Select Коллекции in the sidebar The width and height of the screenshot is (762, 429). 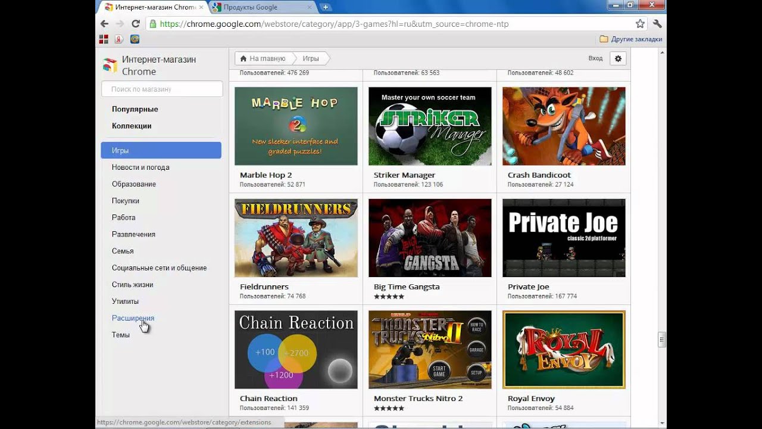pos(132,126)
